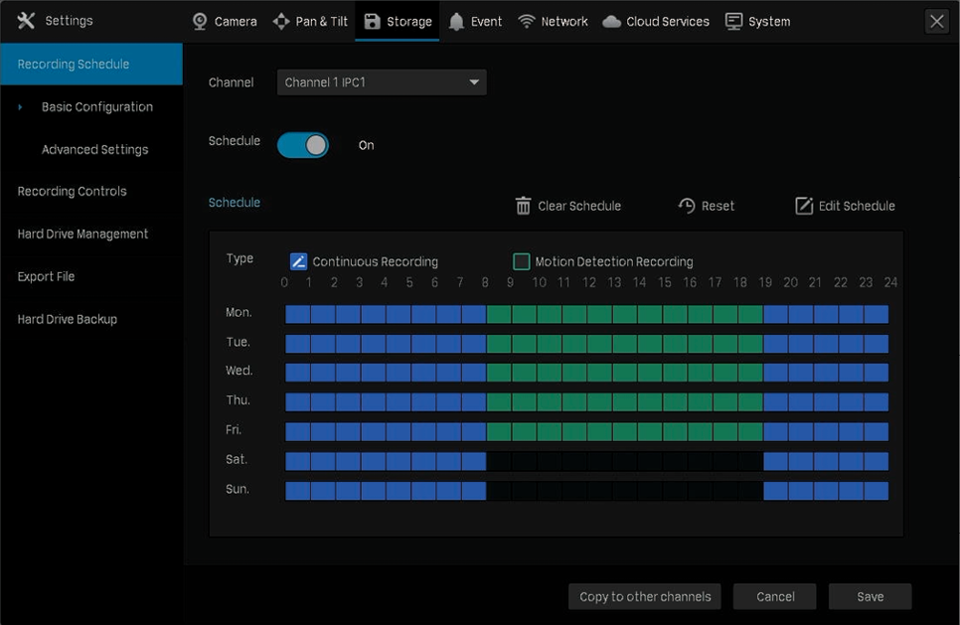
Task: Click the Tue. row label
Action: click(238, 342)
